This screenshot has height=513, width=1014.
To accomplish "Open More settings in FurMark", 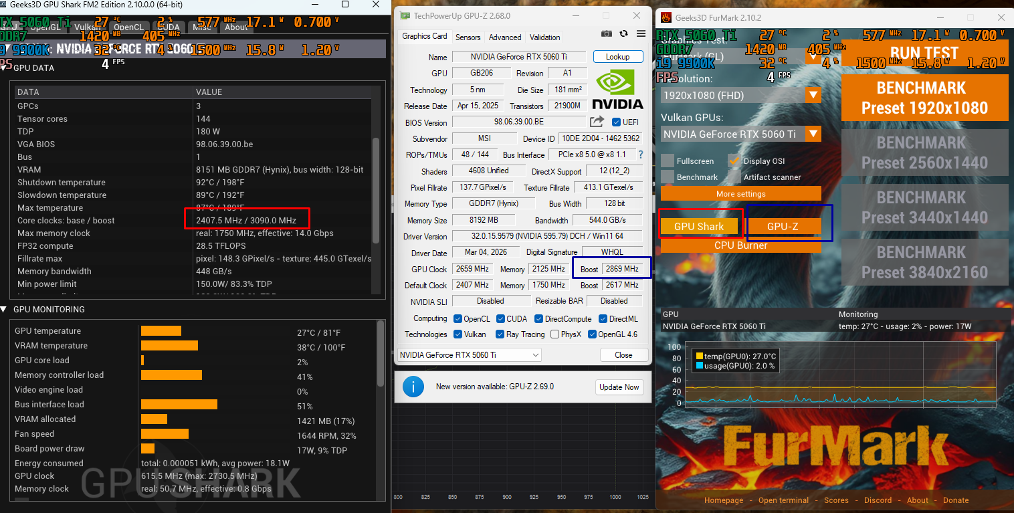I will coord(741,194).
